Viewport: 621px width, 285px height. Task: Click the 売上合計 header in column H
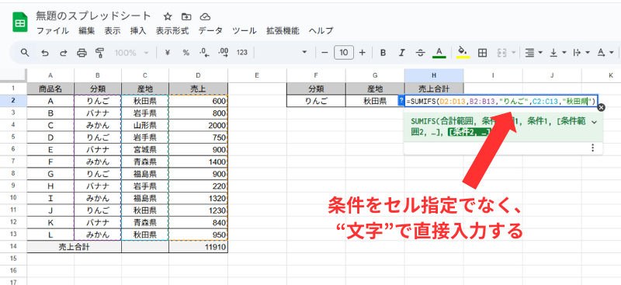pos(434,89)
